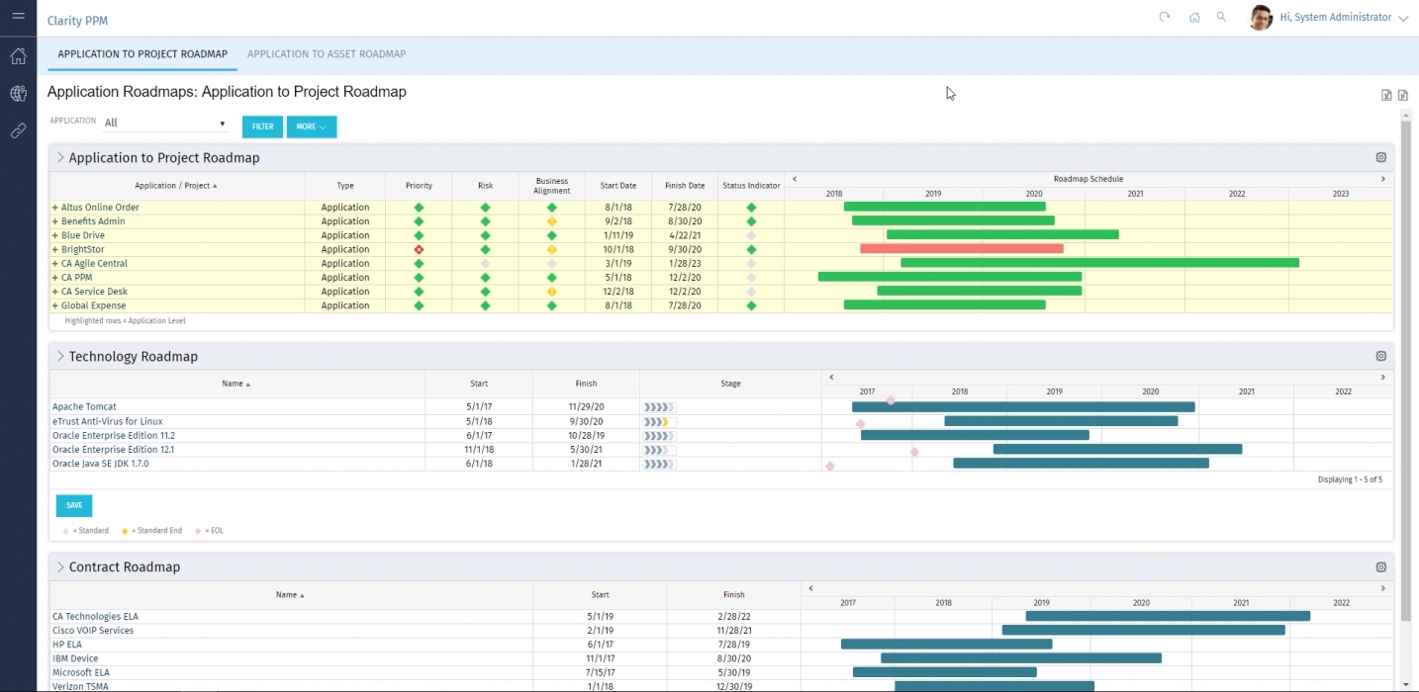Click the refresh icon in top bar
Image resolution: width=1419 pixels, height=692 pixels.
[x=1165, y=17]
